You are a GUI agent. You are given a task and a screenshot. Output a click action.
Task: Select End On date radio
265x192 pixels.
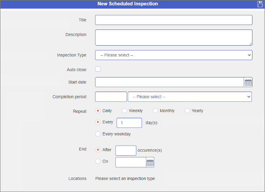[98, 161]
